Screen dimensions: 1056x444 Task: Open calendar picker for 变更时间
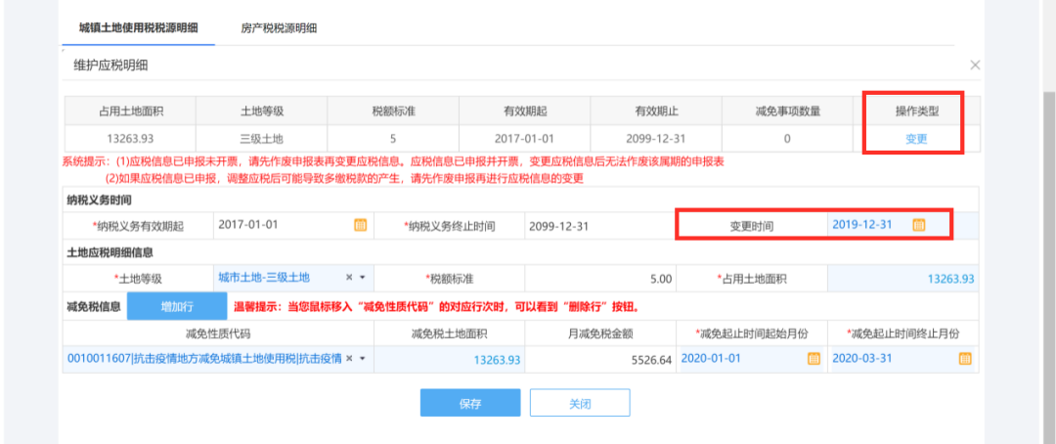pos(918,225)
